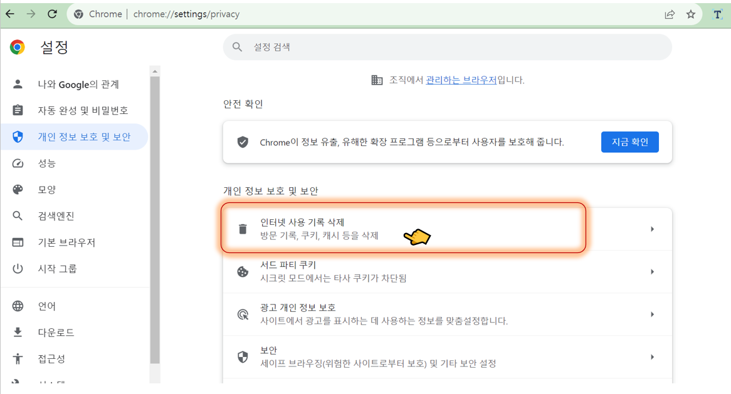
Task: Open 광고 개인 정보 보호 via its chevron
Action: tap(653, 314)
